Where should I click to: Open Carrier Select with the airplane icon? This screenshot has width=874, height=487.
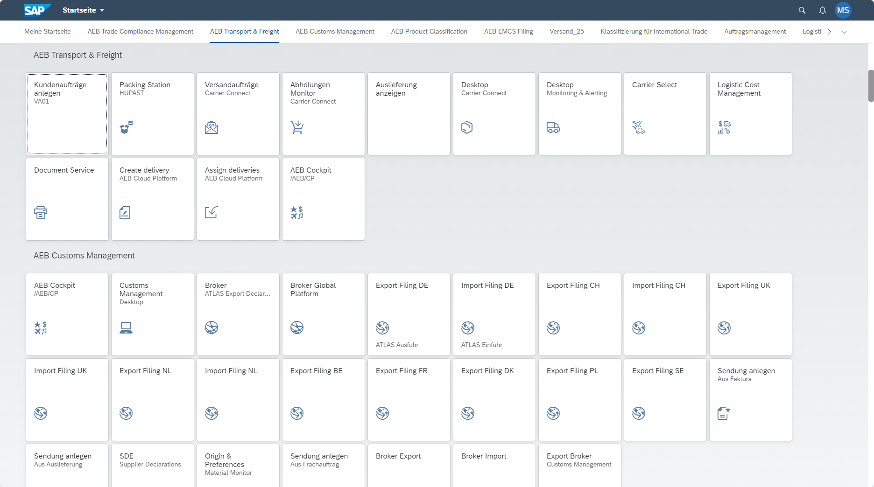pos(639,127)
